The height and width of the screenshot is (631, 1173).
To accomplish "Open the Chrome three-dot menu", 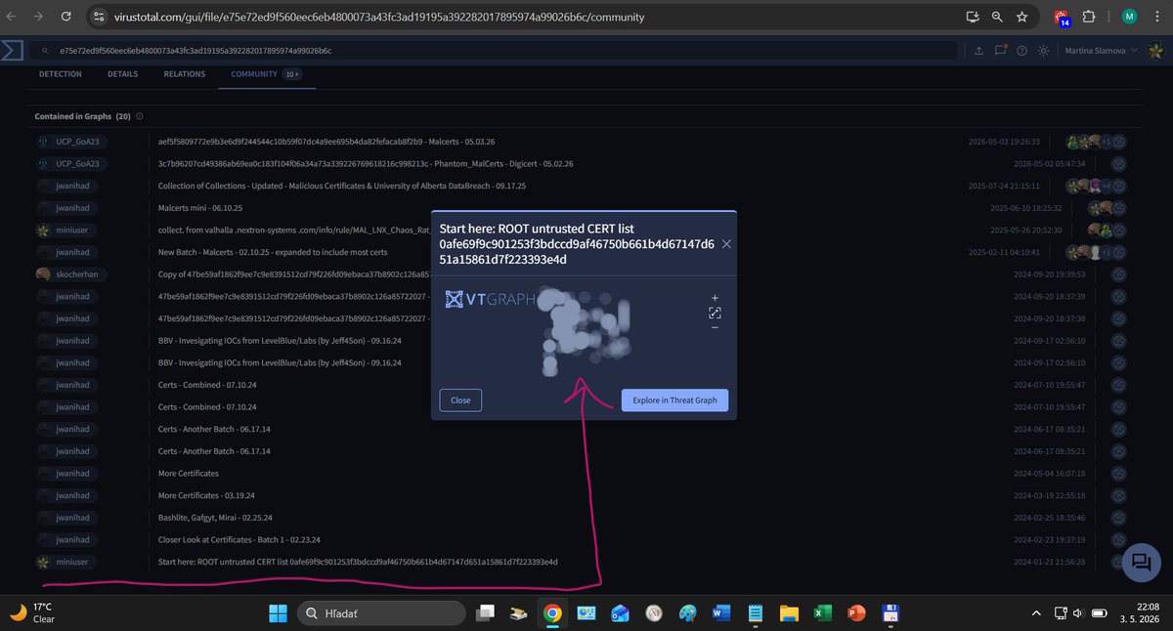I will (1157, 17).
